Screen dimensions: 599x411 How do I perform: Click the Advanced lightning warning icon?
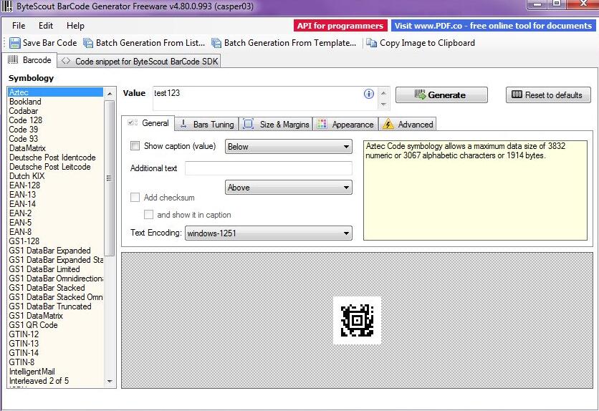[x=388, y=124]
